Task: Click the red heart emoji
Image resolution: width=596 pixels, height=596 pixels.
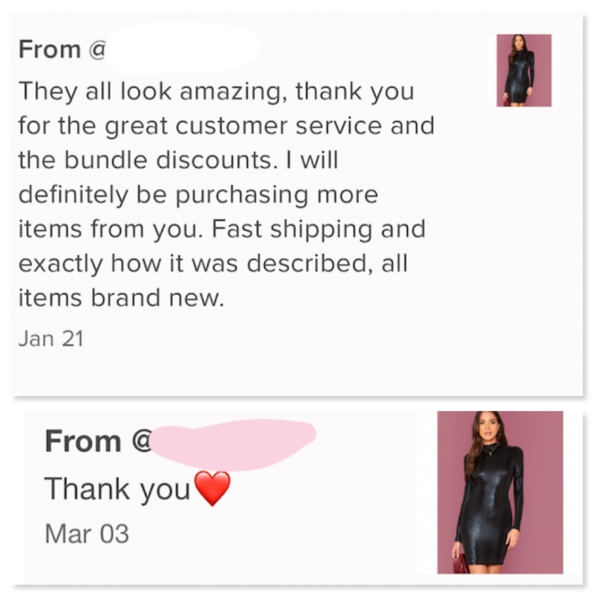Action: pyautogui.click(x=212, y=489)
